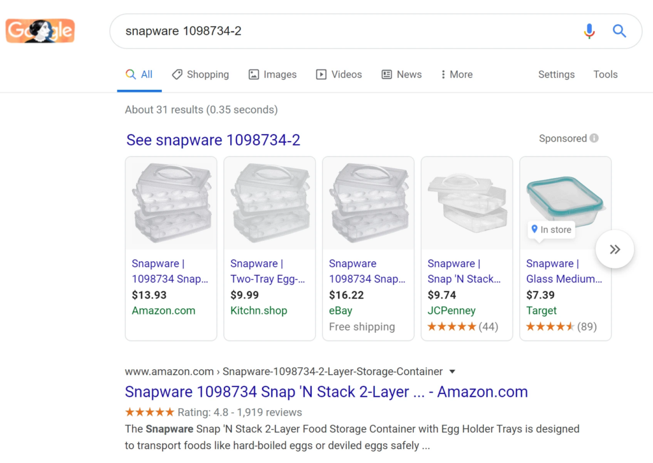The height and width of the screenshot is (463, 653).
Task: Open the Snapware Amazon.com result link
Action: [326, 391]
